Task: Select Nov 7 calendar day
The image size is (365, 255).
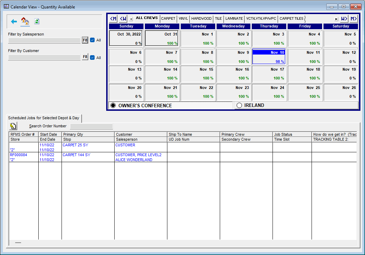Action: click(x=162, y=56)
